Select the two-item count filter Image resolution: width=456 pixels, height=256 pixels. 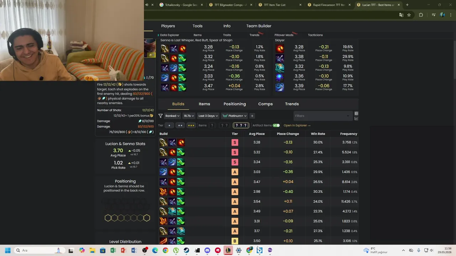pos(224,126)
